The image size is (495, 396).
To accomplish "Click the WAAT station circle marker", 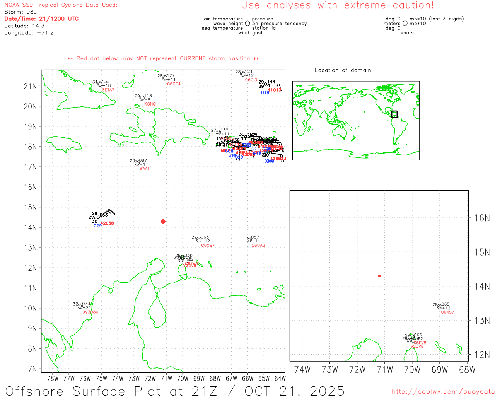I will click(x=137, y=162).
